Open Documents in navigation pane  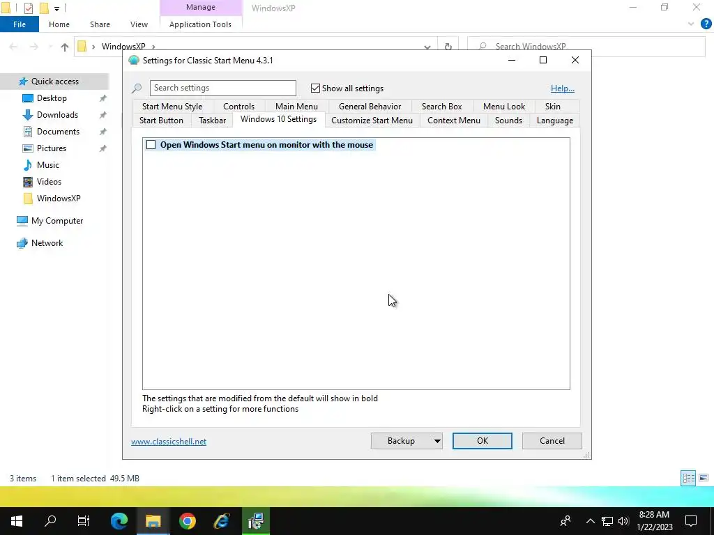58,132
